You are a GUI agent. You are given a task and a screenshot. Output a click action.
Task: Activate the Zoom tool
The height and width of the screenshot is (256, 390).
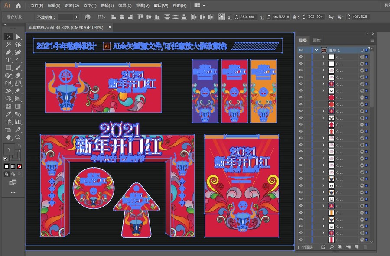point(18,137)
